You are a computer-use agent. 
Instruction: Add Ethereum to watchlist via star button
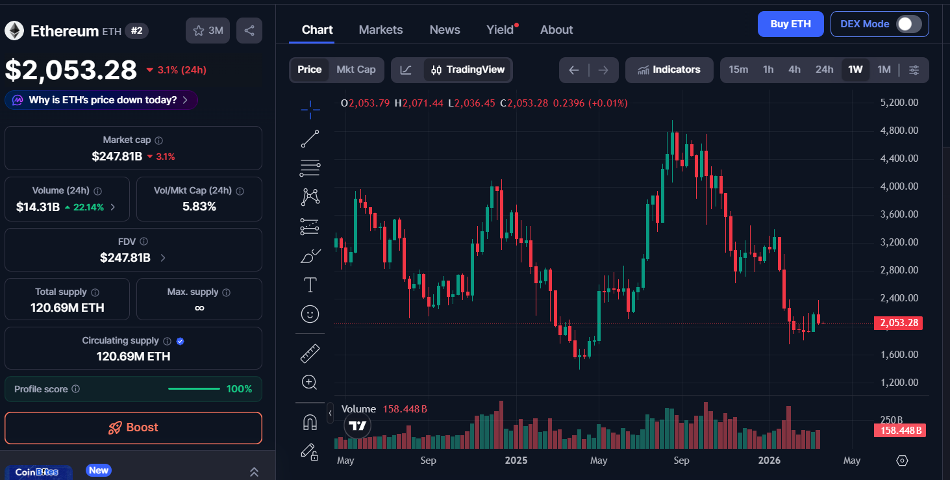tap(208, 31)
